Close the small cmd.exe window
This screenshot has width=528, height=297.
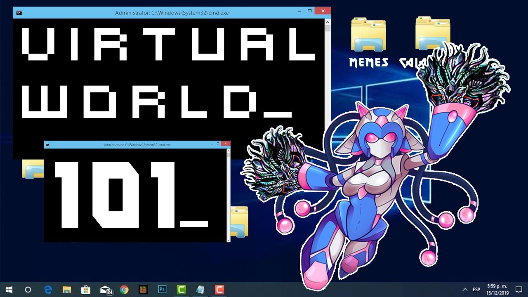[225, 144]
